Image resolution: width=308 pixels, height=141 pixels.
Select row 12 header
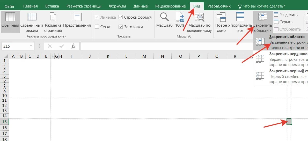[4, 105]
